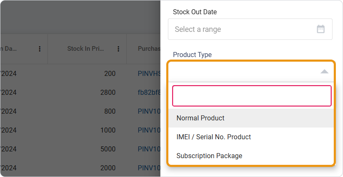Image resolution: width=343 pixels, height=177 pixels.
Task: Click the Stock Out Date range field
Action: tap(244, 29)
